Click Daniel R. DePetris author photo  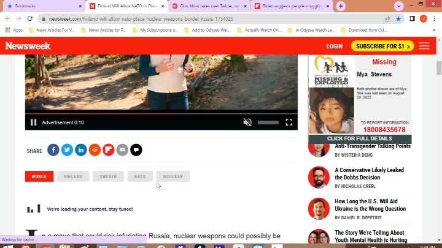pos(319,209)
